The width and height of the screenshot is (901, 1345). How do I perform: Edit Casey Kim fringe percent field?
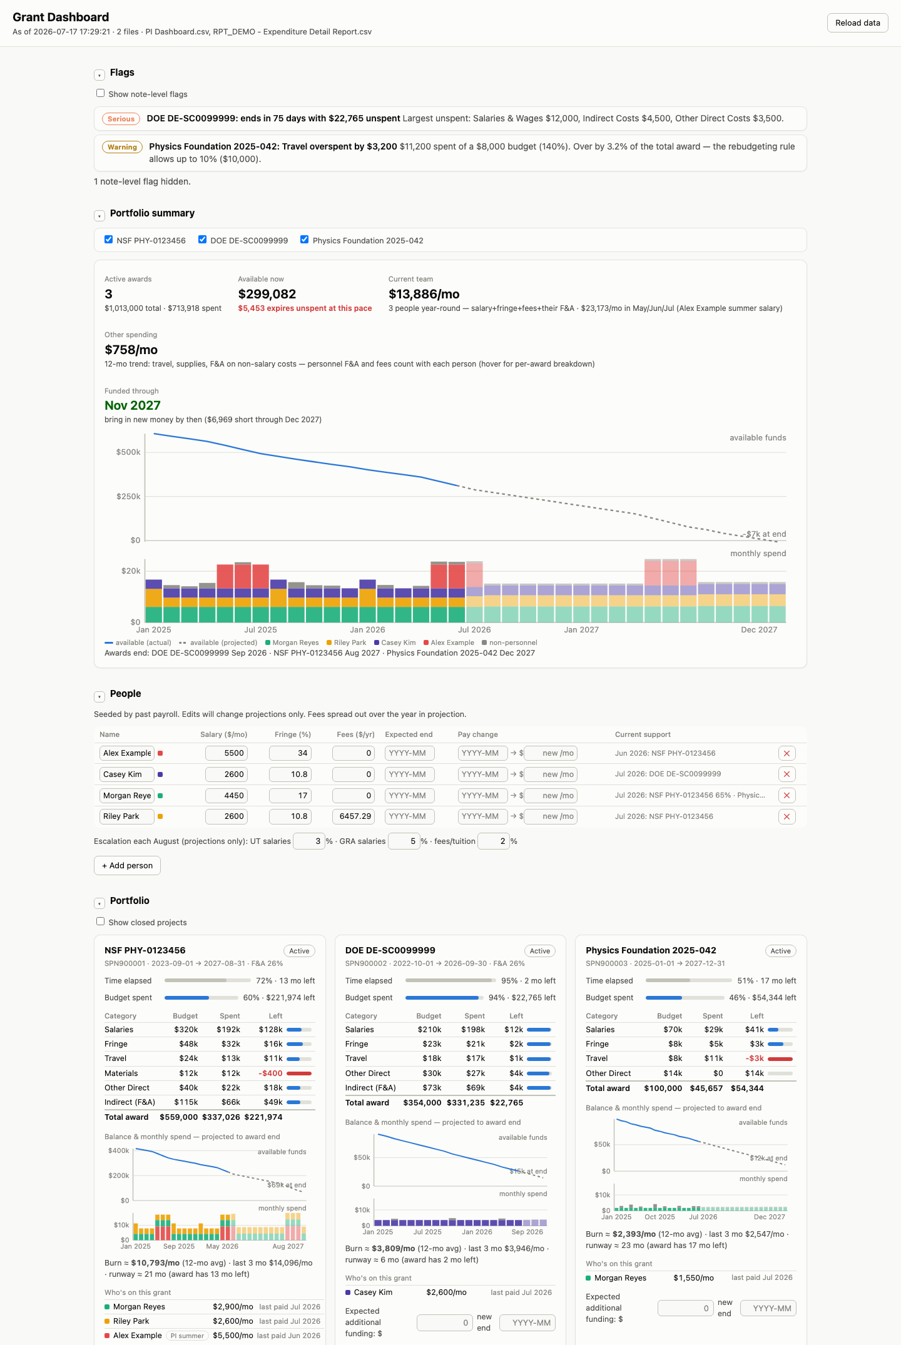click(290, 774)
